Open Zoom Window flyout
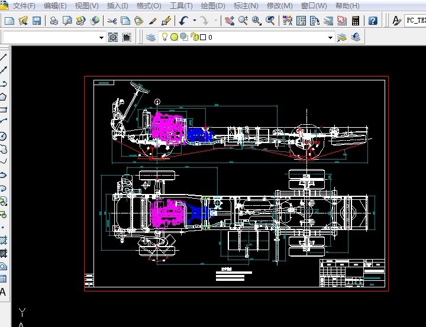Image resolution: width=426 pixels, height=327 pixels. pyautogui.click(x=257, y=21)
